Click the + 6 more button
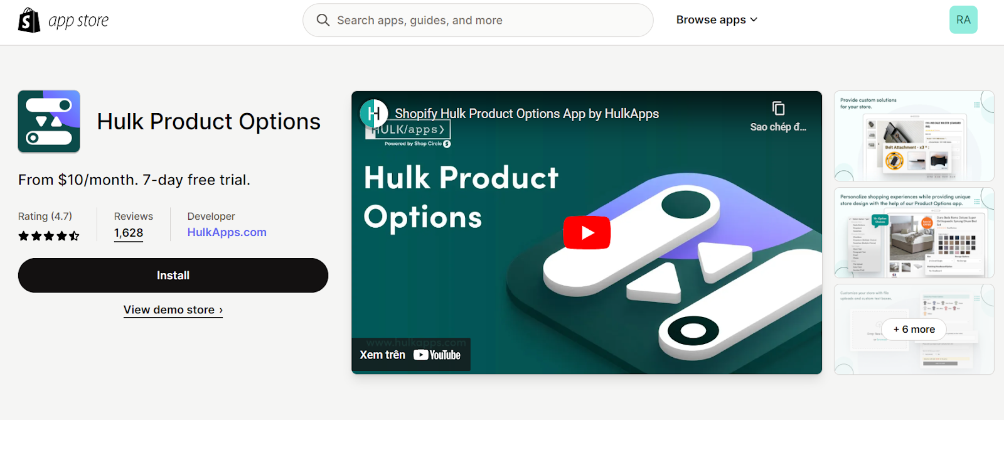Viewport: 1004px width, 457px height. [x=914, y=330]
